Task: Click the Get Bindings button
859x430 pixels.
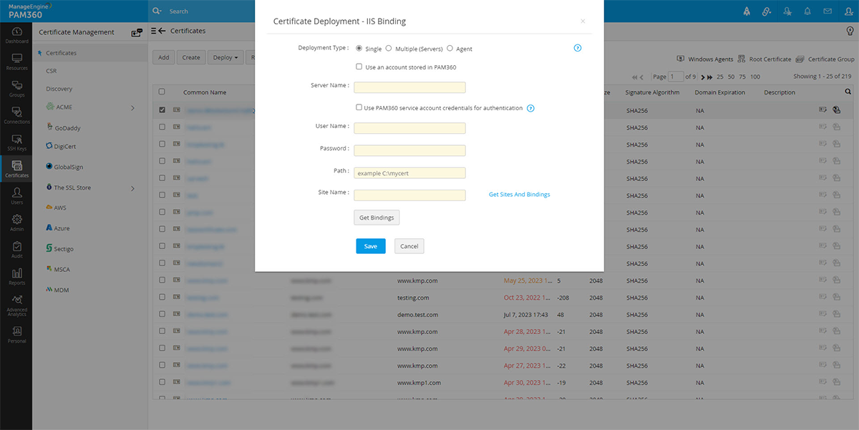Action: pos(377,218)
